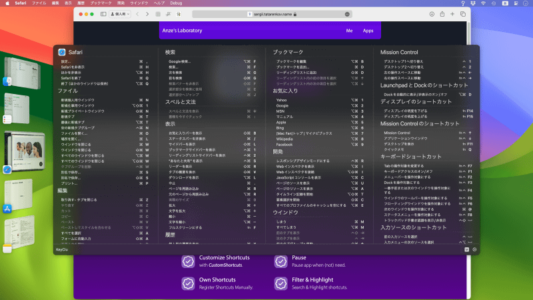Click the Webインスペクタを表示 shortcut row
This screenshot has width=533, height=300.
[x=320, y=166]
